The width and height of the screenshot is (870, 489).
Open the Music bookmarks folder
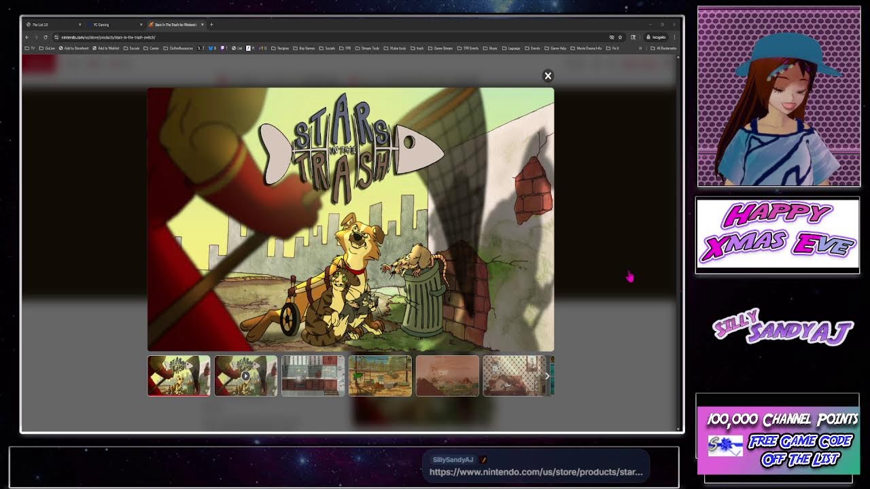[490, 48]
